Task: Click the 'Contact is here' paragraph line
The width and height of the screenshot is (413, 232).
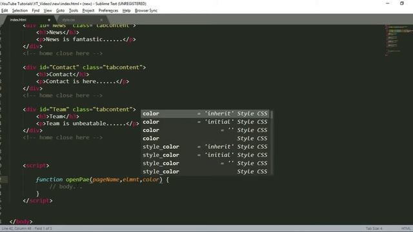Action: point(83,82)
